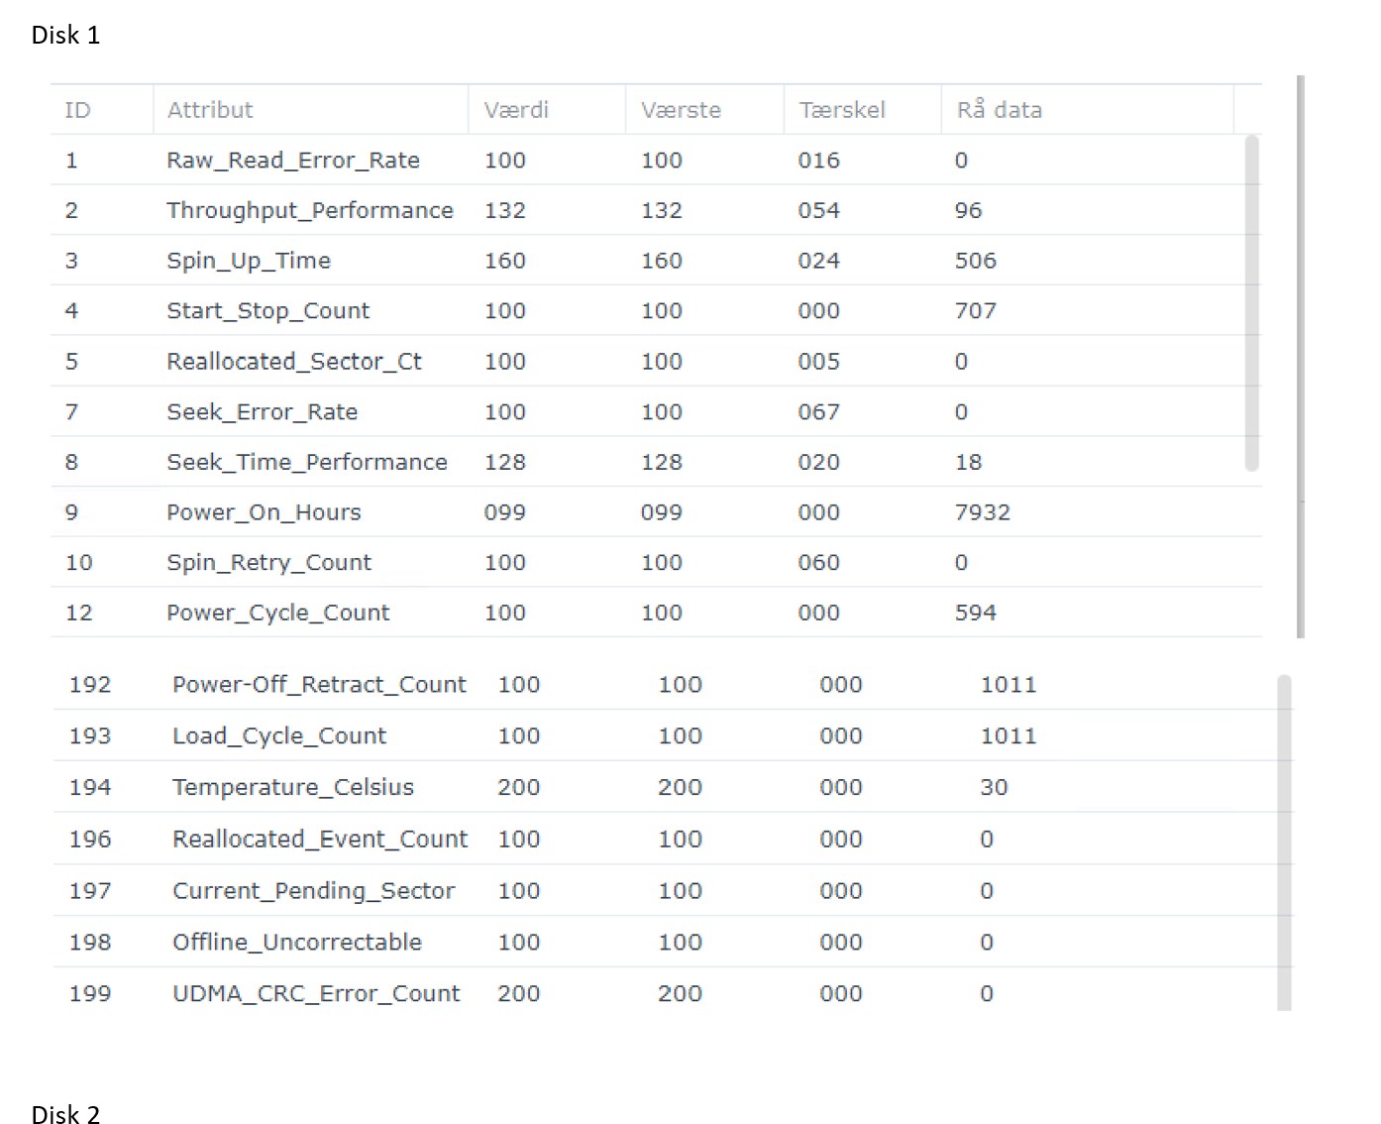The height and width of the screenshot is (1124, 1381).
Task: Select the Seek_Time_Performance attribute
Action: click(x=307, y=462)
